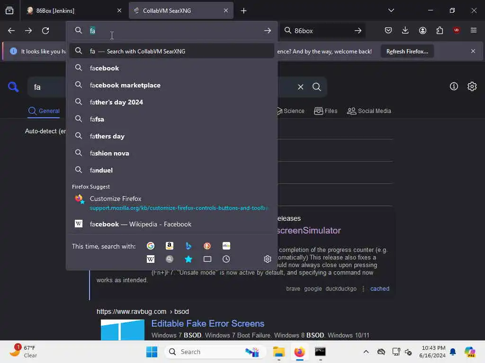Expand the list all tabs chevron
The height and width of the screenshot is (363, 485).
pos(391,10)
